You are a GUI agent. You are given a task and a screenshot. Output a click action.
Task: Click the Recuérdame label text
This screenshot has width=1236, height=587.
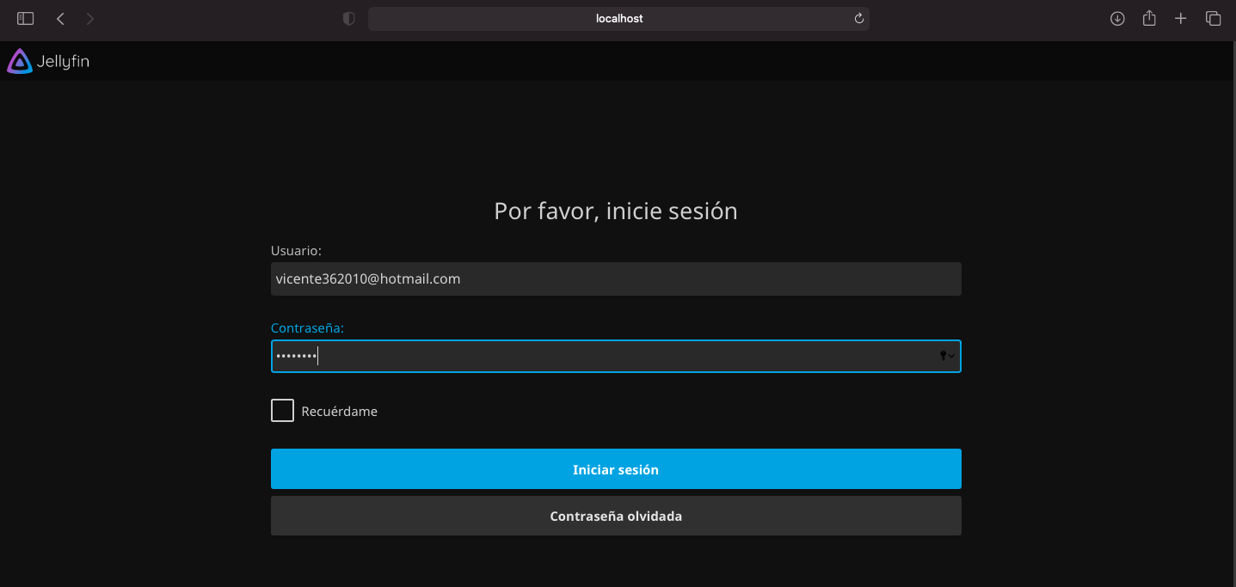click(339, 412)
